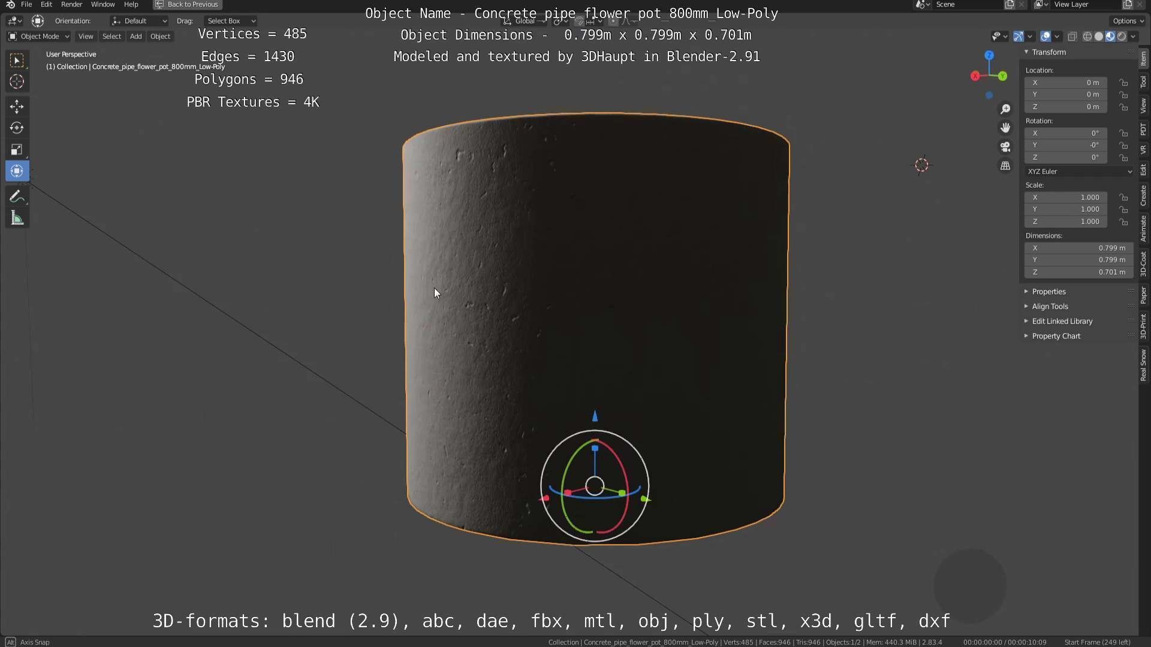Open the Help menu
The width and height of the screenshot is (1151, 647).
(131, 4)
